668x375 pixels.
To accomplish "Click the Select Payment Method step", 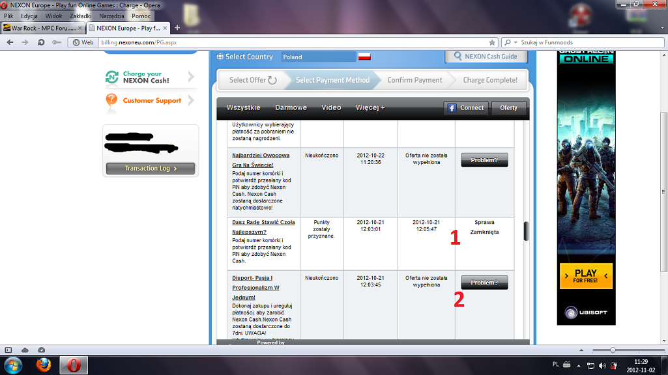I will tap(333, 80).
